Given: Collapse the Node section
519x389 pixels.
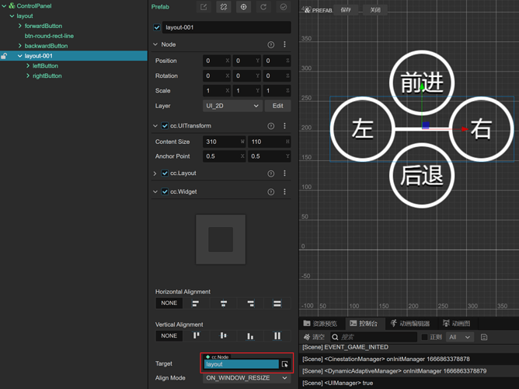Looking at the screenshot, I should 155,44.
